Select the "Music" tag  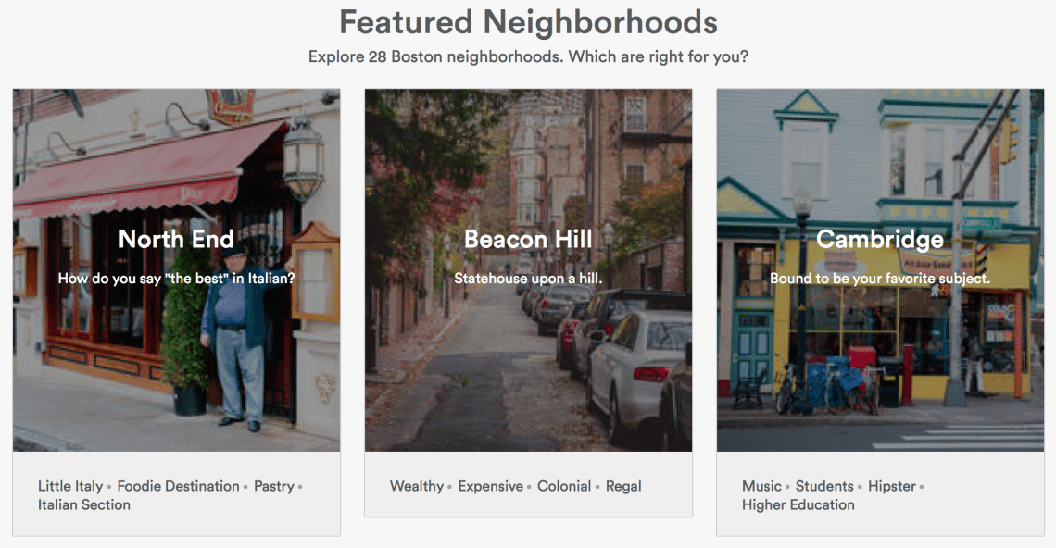(x=762, y=486)
